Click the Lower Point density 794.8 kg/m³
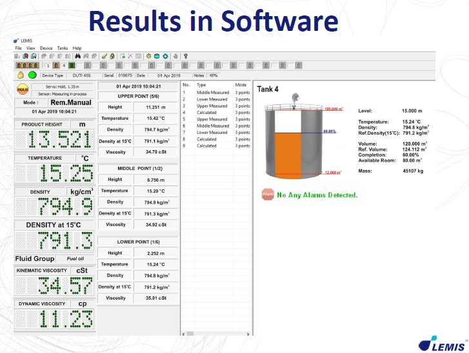The height and width of the screenshot is (353, 469). [x=156, y=276]
